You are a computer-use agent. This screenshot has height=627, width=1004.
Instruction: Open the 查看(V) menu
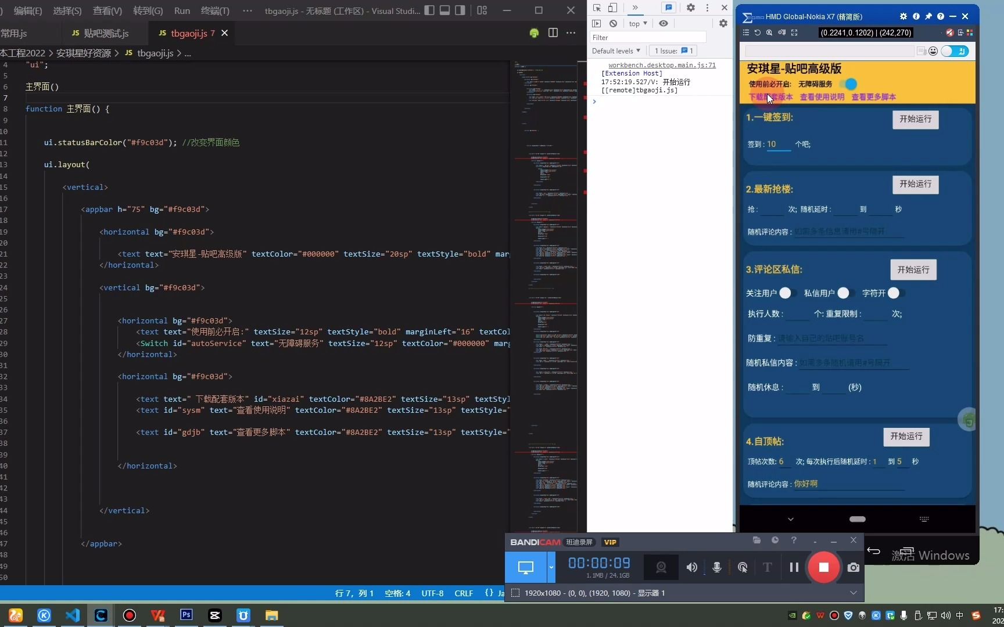107,10
